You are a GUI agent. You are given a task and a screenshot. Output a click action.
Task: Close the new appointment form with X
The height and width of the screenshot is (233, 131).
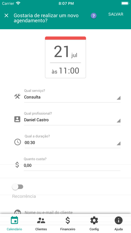pos(6,15)
